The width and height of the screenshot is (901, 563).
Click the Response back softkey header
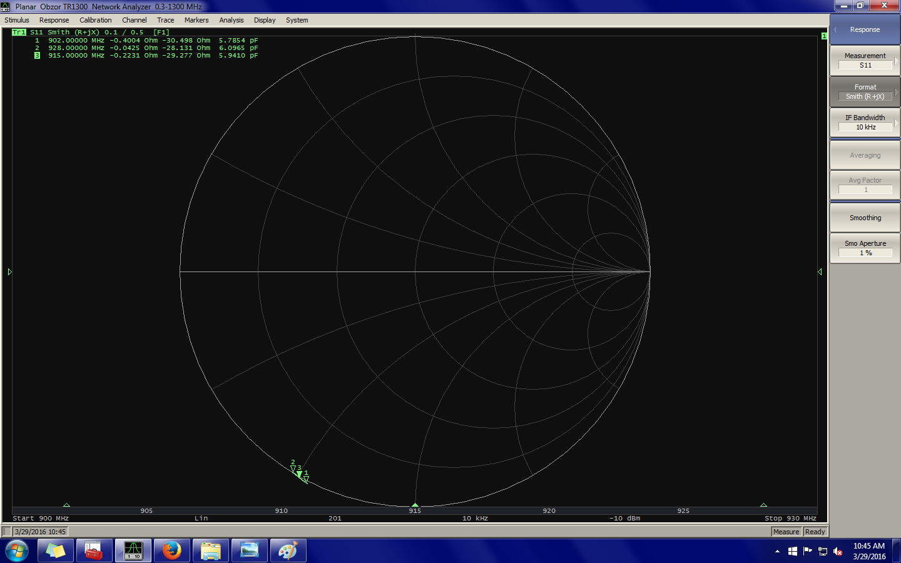(x=865, y=29)
